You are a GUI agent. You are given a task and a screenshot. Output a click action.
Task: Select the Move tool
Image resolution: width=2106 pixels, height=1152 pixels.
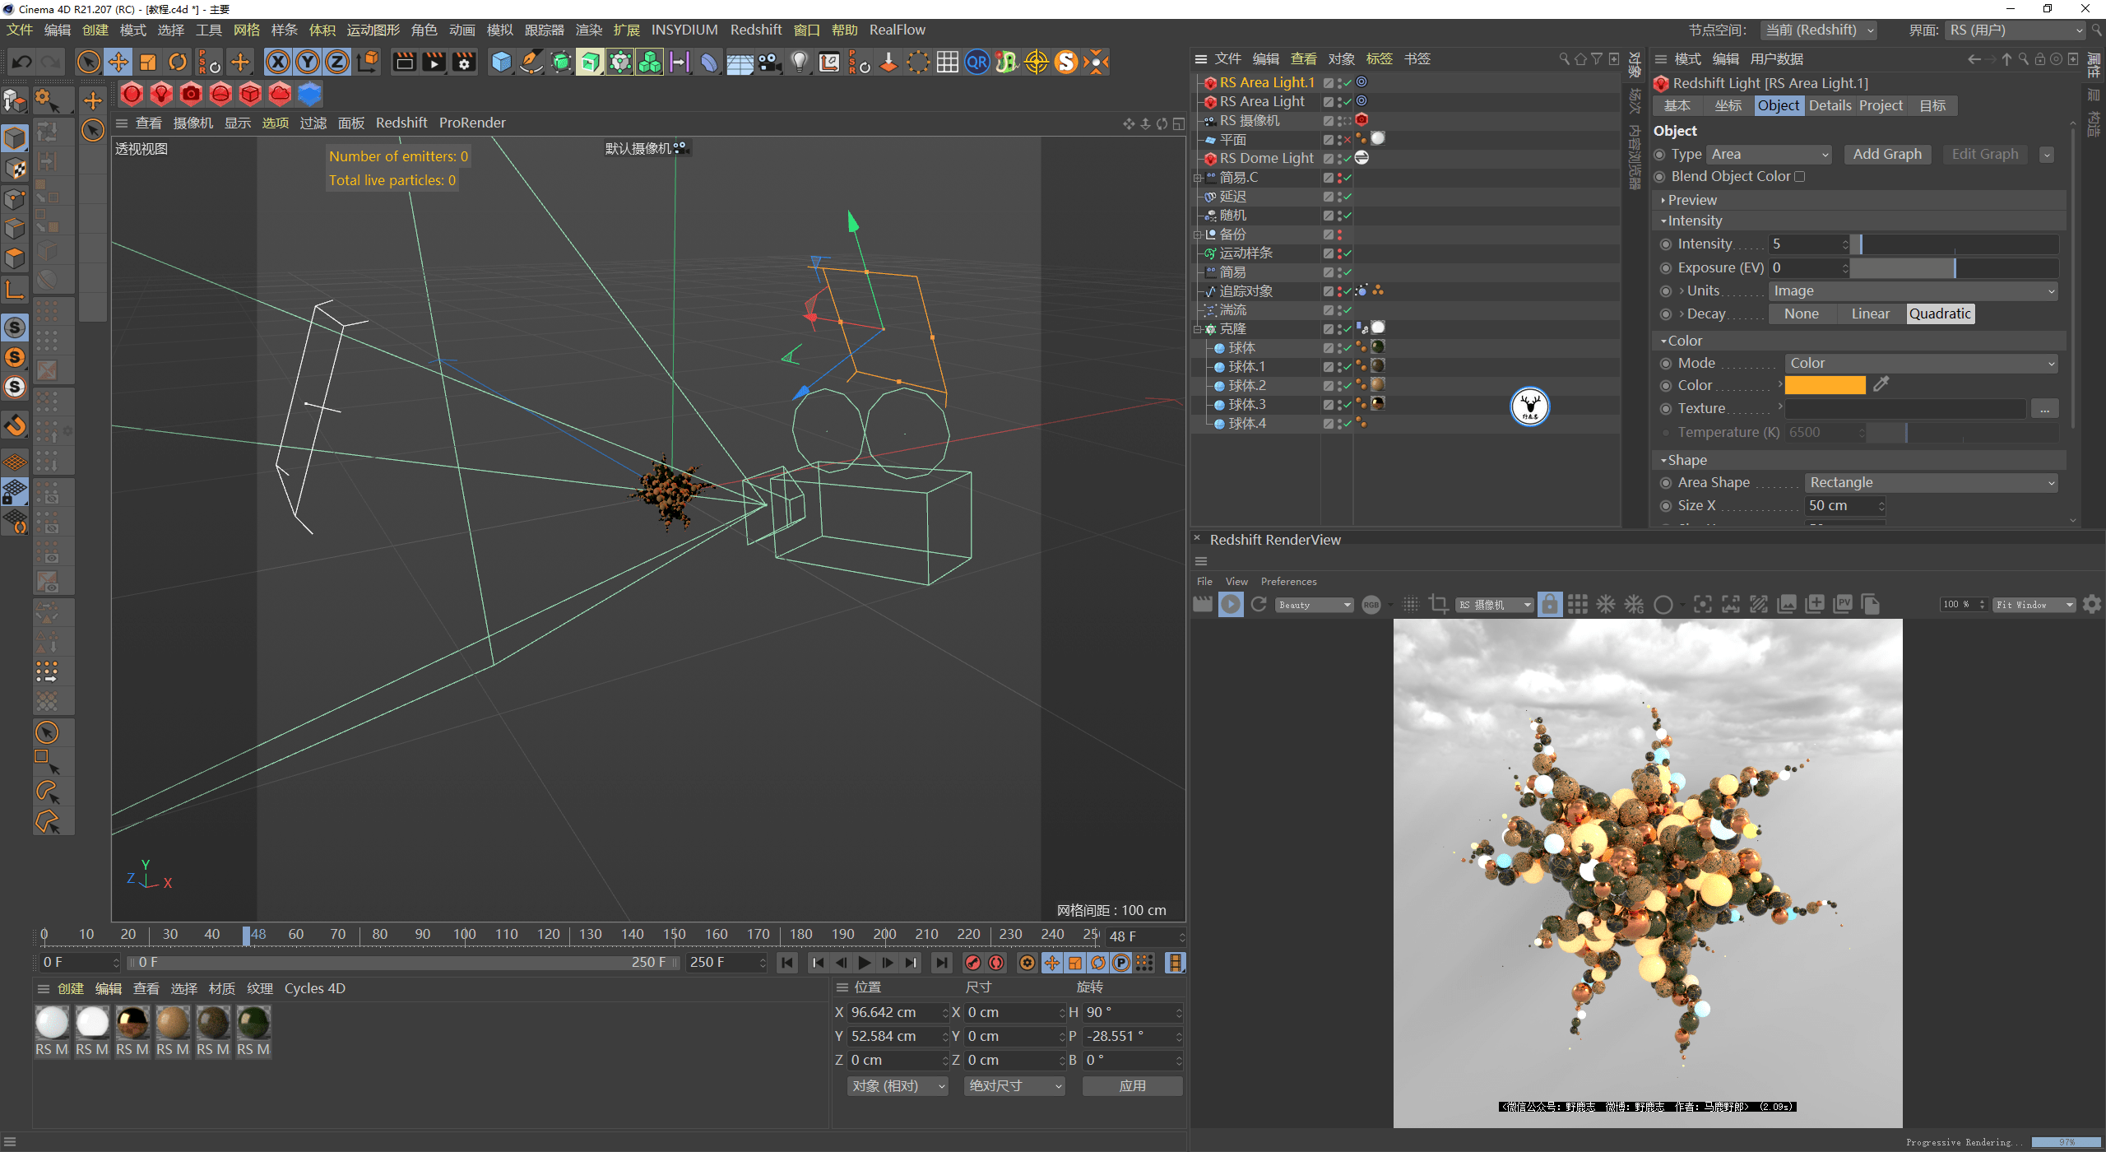tap(118, 61)
